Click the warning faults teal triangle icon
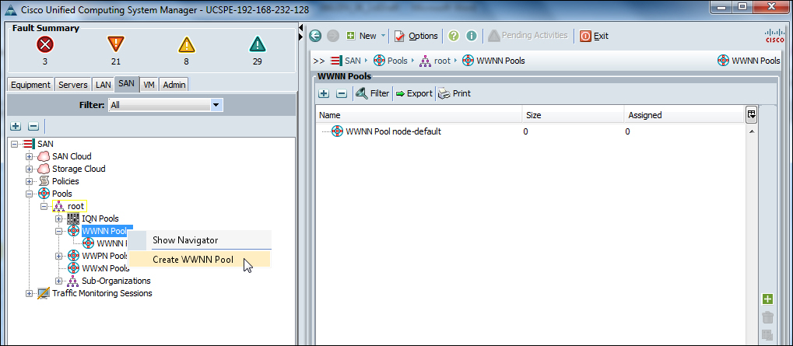The width and height of the screenshot is (793, 346). coord(258,45)
